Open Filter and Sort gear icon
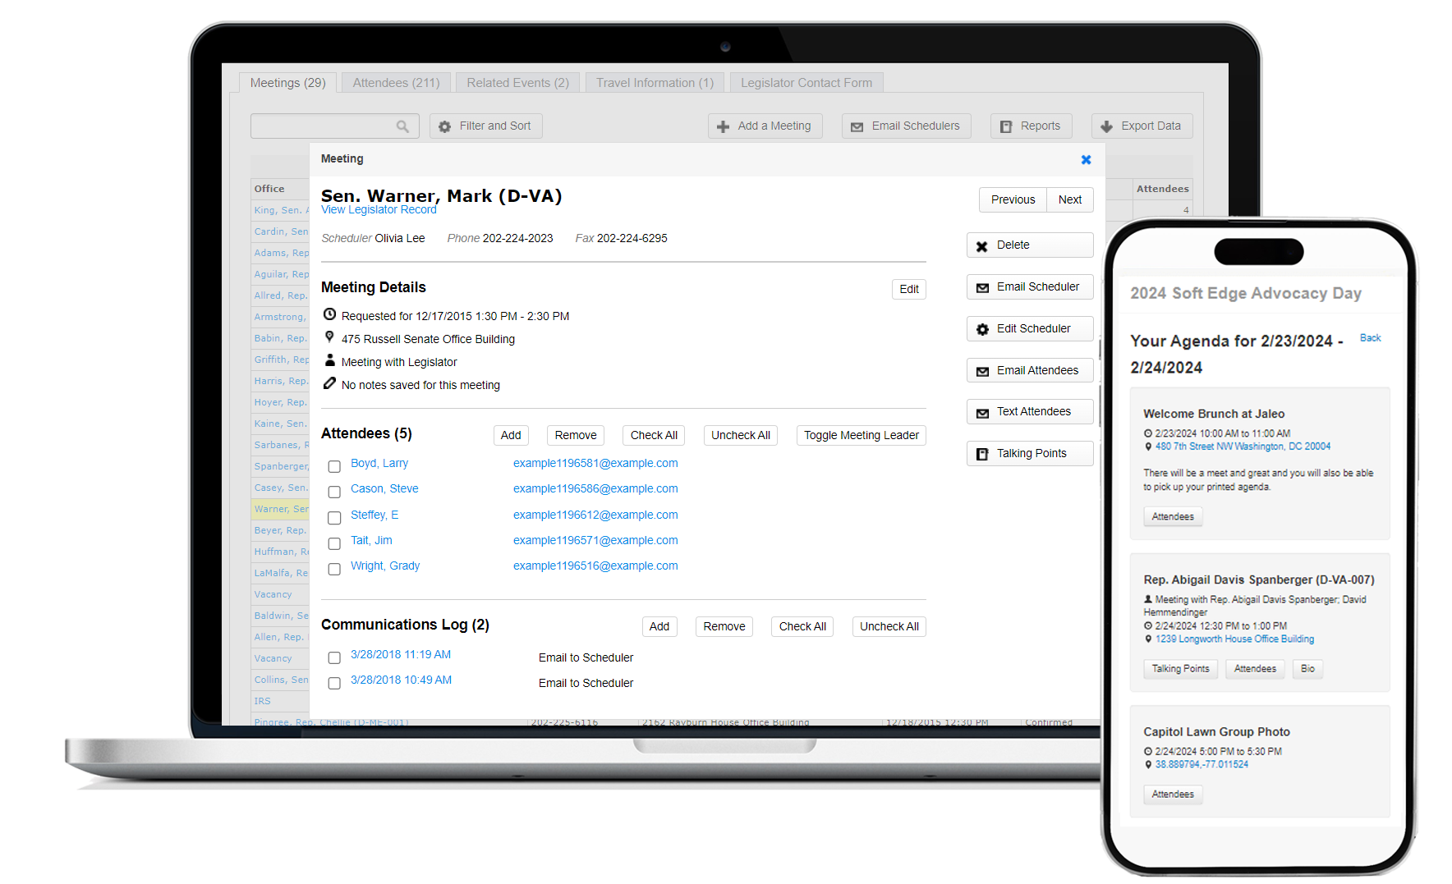1452x884 pixels. [445, 126]
